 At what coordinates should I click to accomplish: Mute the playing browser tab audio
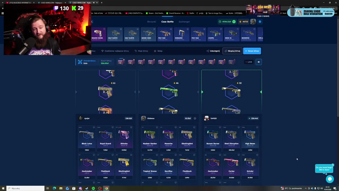tap(94, 3)
